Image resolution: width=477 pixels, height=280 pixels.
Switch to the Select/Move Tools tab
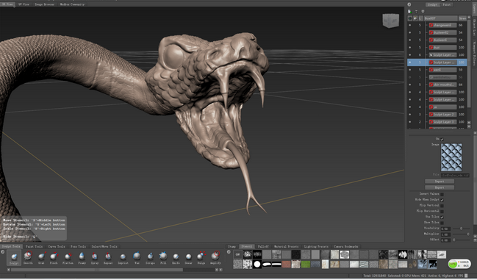(x=104, y=246)
